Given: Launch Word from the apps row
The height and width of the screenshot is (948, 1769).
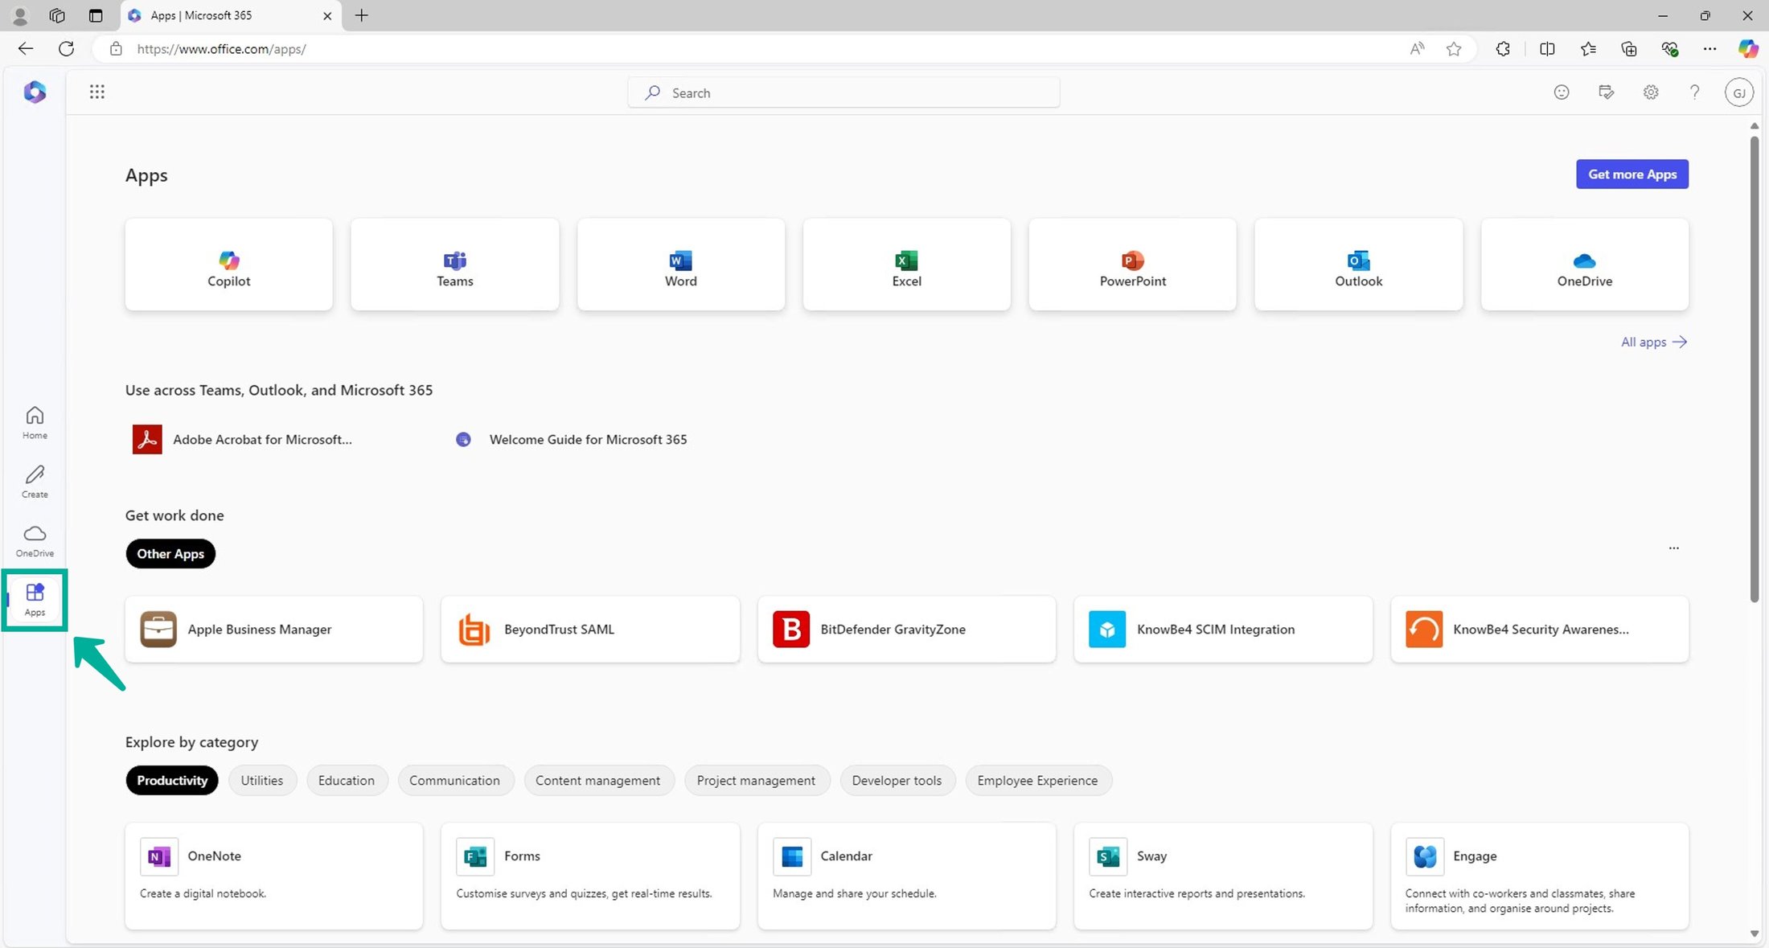Looking at the screenshot, I should [x=680, y=265].
